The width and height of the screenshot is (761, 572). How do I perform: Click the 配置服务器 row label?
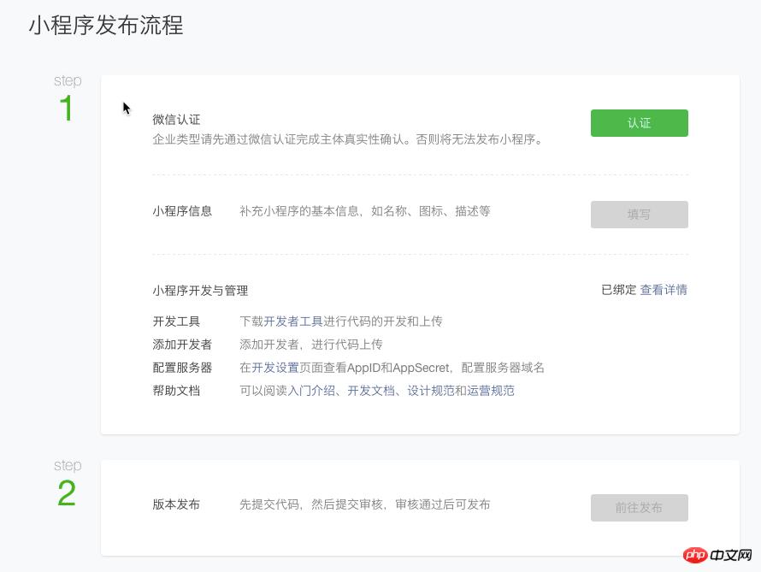182,368
